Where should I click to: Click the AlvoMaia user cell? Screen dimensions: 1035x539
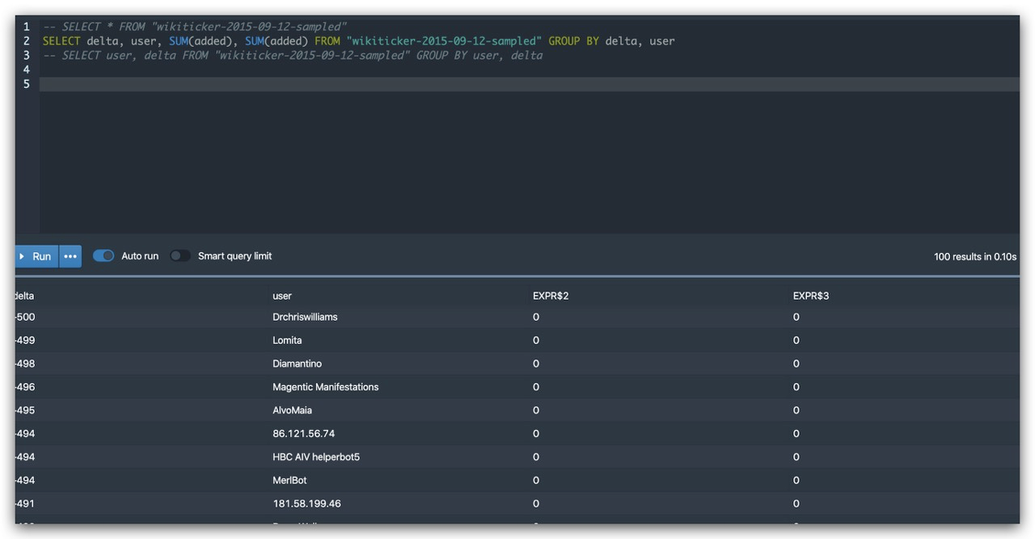(292, 411)
